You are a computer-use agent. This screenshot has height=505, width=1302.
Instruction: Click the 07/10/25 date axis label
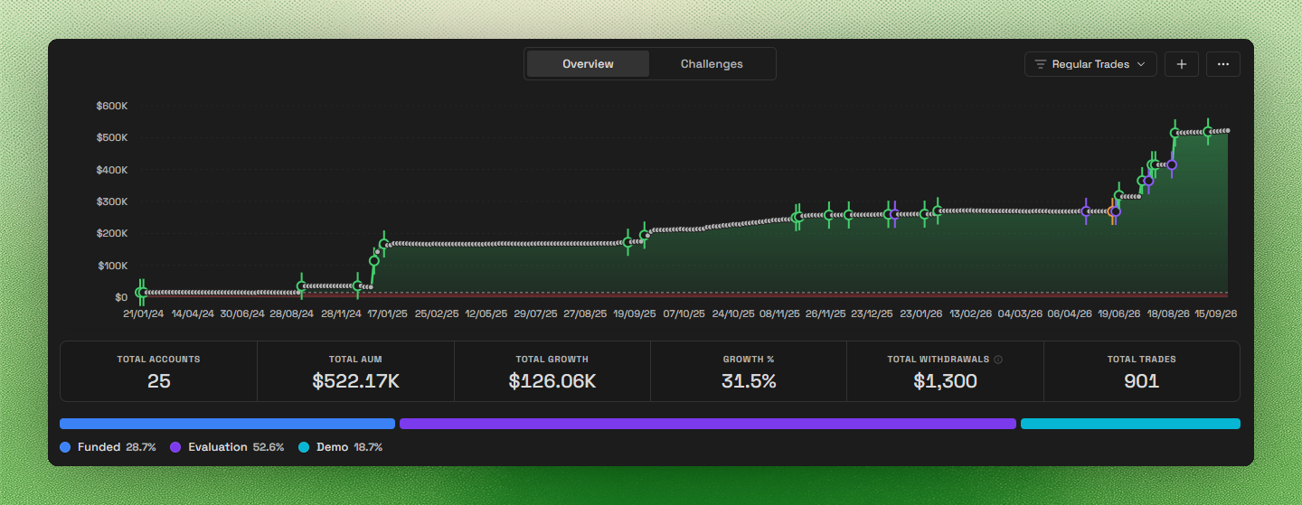click(684, 314)
